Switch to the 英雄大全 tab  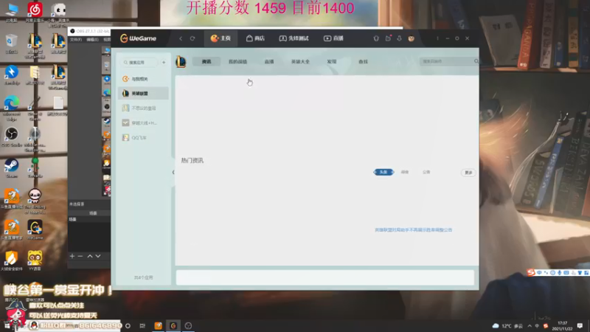click(300, 61)
